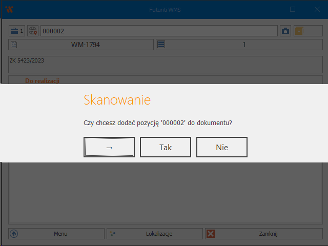The height and width of the screenshot is (246, 328).
Task: Click the globe location icon
Action: pos(33,31)
